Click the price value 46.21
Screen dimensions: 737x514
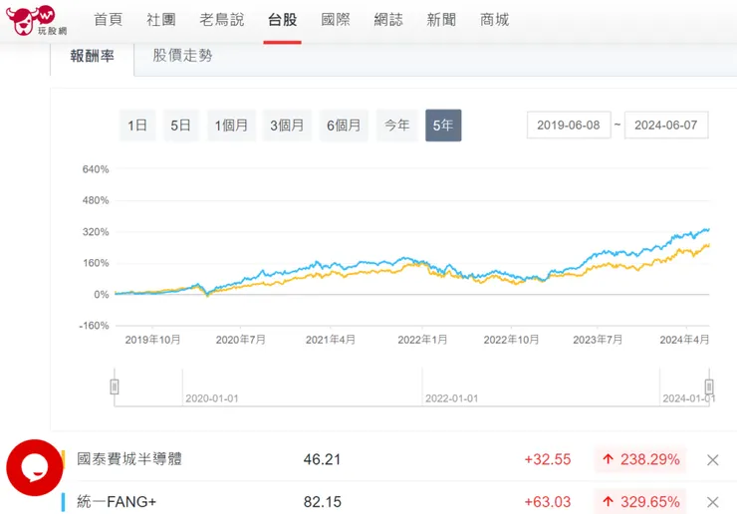click(322, 459)
